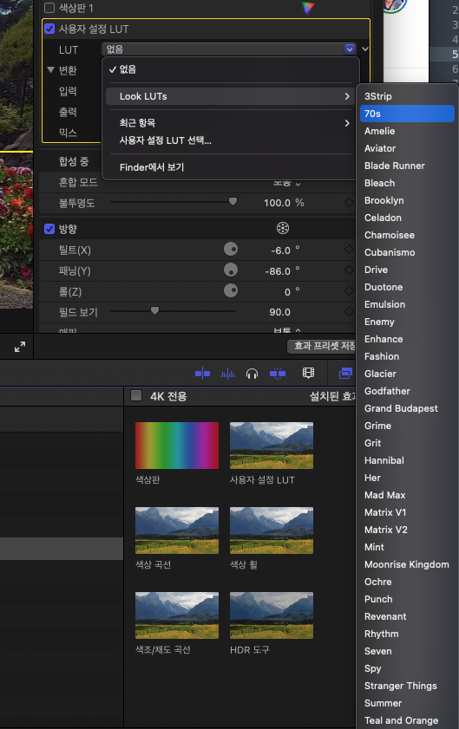Select the 색상판 effect thumbnail
The image size is (459, 729).
click(x=177, y=446)
